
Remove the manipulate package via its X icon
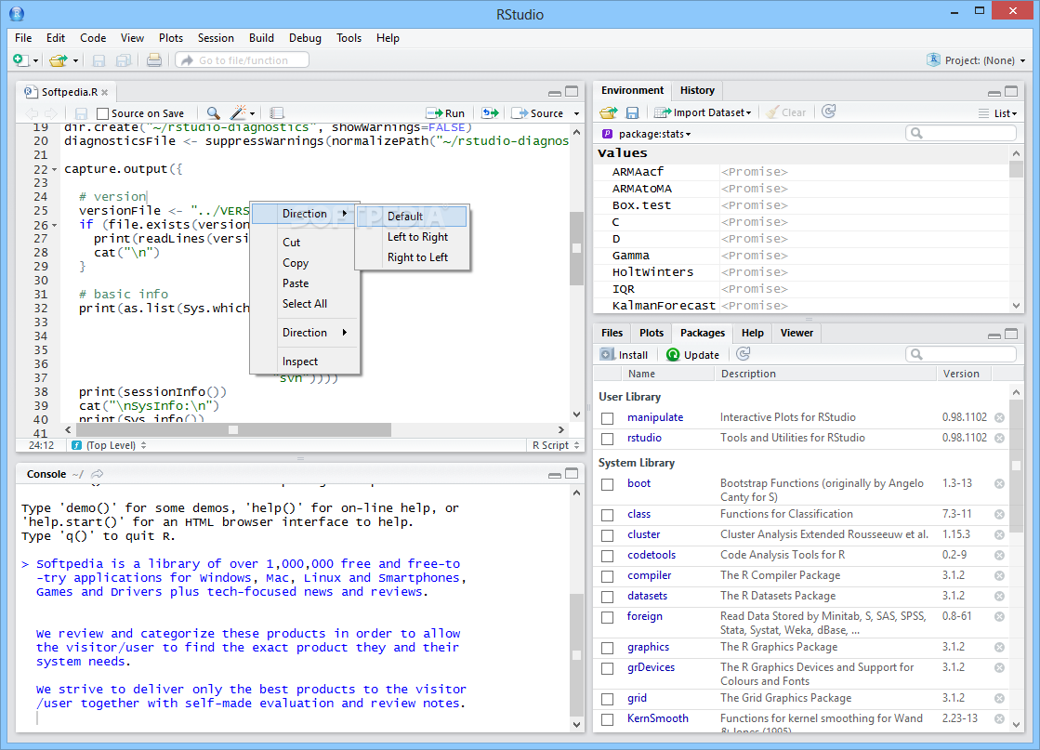pos(999,418)
